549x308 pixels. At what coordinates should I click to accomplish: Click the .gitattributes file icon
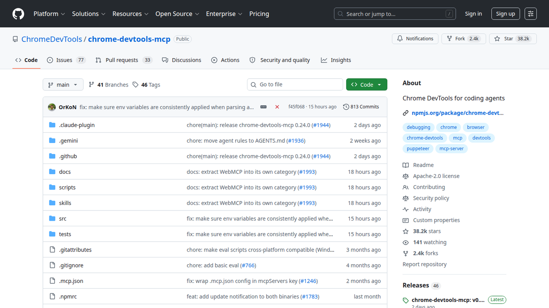click(x=52, y=249)
